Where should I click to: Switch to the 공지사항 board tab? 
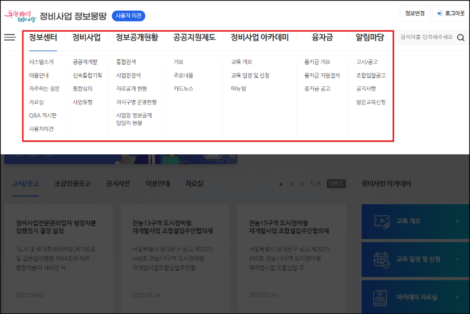[x=118, y=184]
